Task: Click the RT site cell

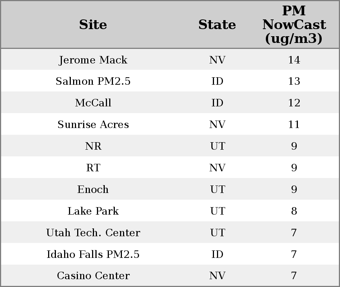Action: (x=93, y=168)
